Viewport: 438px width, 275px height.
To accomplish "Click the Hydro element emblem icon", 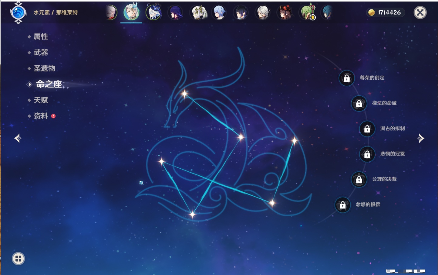I will point(18,12).
